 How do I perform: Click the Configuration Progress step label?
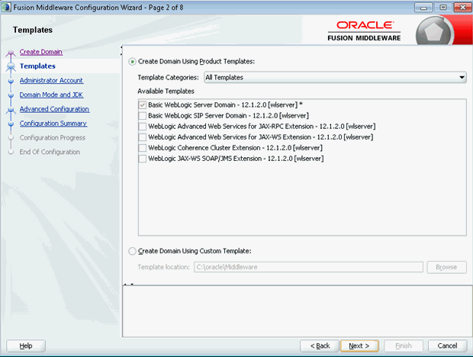[x=53, y=138]
